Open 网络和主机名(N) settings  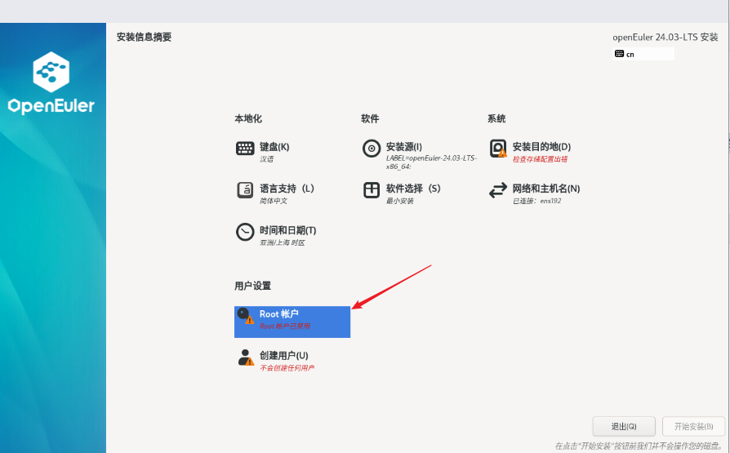click(546, 189)
